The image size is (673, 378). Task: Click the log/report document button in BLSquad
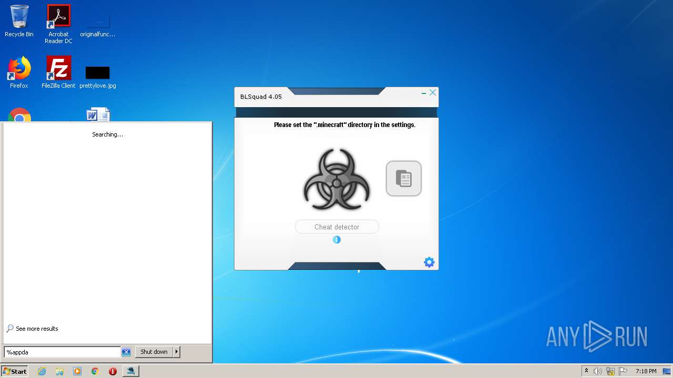(404, 178)
